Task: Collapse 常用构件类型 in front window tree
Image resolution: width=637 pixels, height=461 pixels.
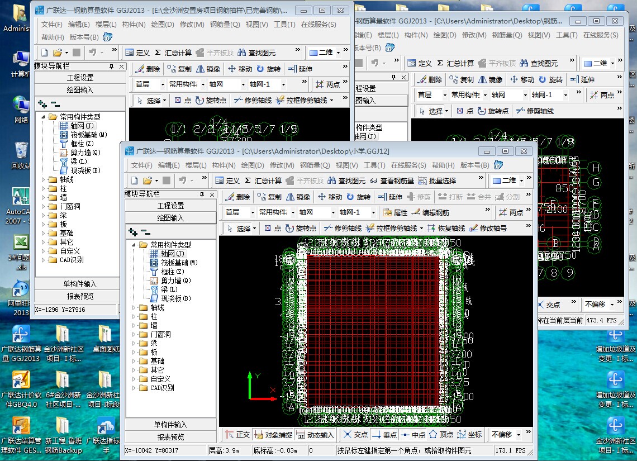Action: pos(134,245)
